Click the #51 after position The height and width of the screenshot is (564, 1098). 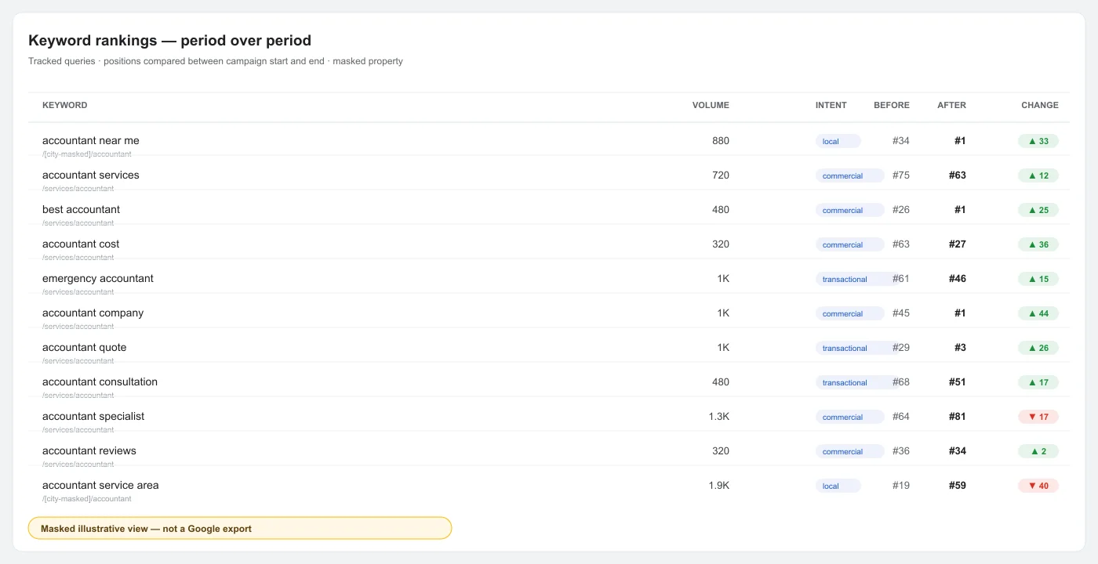[958, 382]
